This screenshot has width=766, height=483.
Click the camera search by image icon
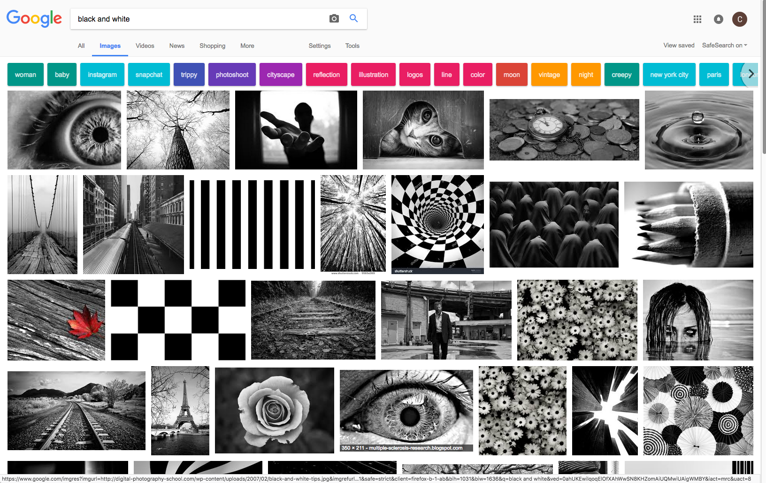334,19
